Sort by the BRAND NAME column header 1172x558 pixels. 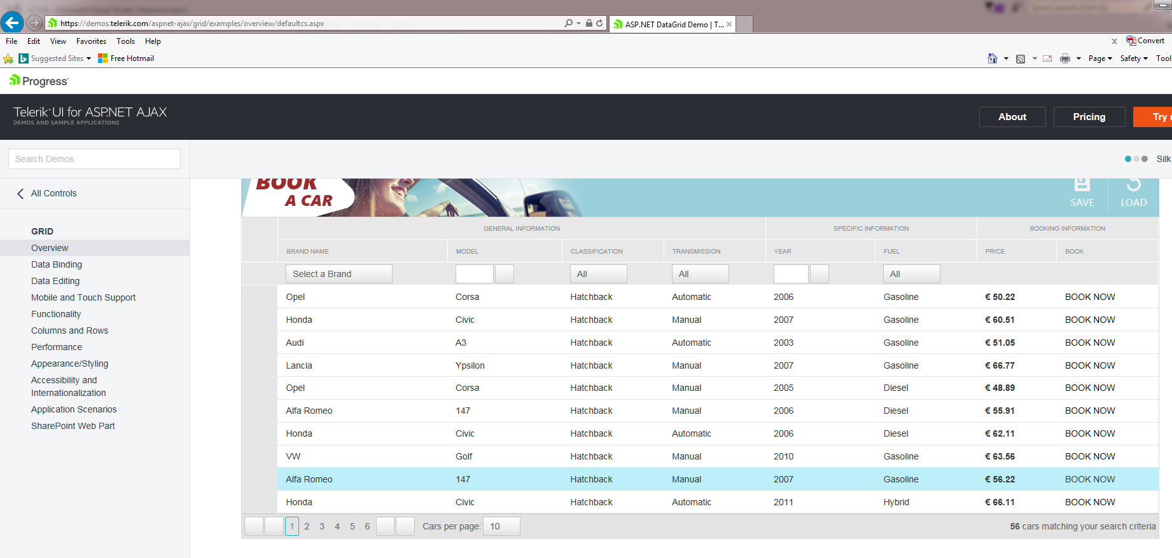(x=307, y=252)
